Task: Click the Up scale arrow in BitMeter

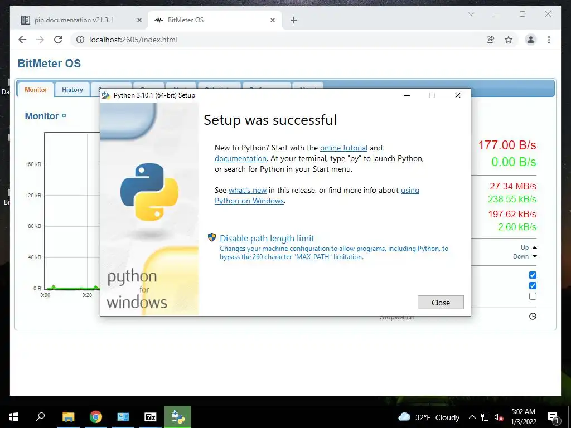Action: (535, 247)
